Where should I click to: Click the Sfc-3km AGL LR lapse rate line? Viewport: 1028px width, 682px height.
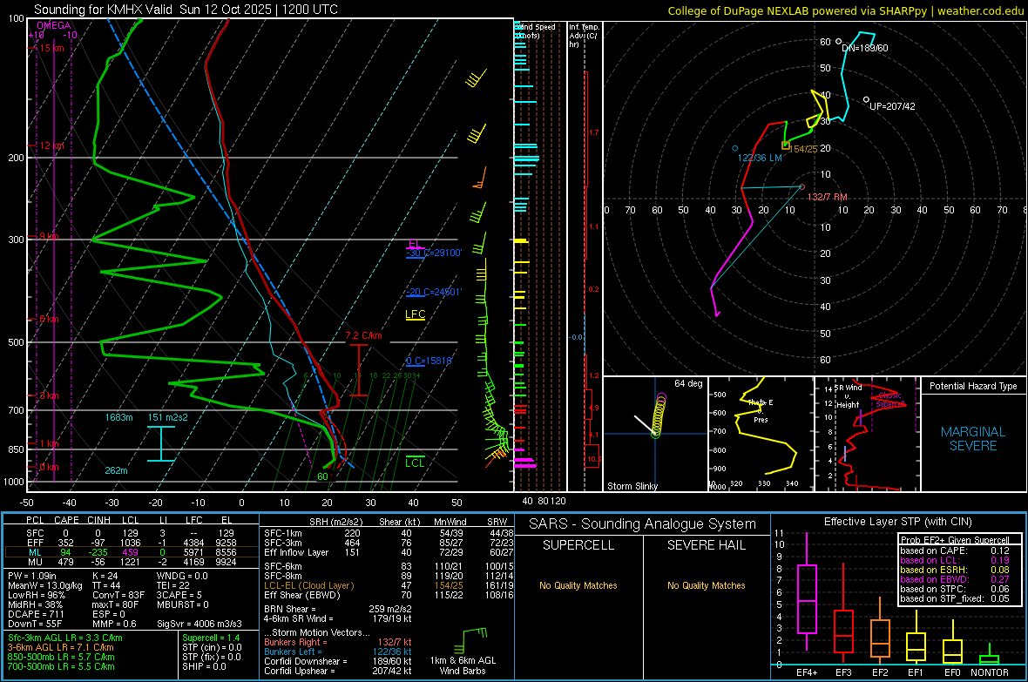coord(65,638)
